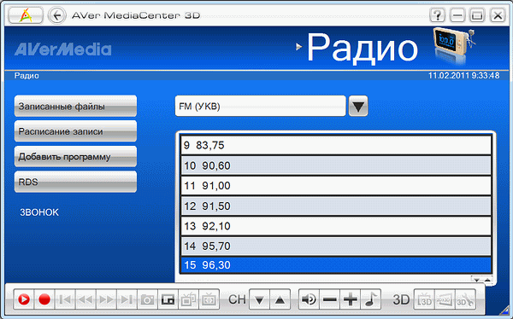Skip to next track button
513x319 pixels.
127,299
